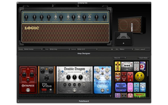This screenshot has width=168, height=105.
Task: Pick the orange comic-burst pedal in the browser
Action: (118, 77)
